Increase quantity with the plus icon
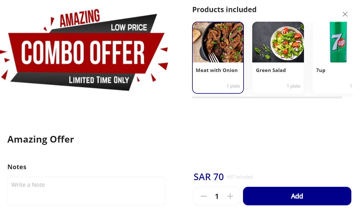This screenshot has width=360, height=214. click(230, 196)
